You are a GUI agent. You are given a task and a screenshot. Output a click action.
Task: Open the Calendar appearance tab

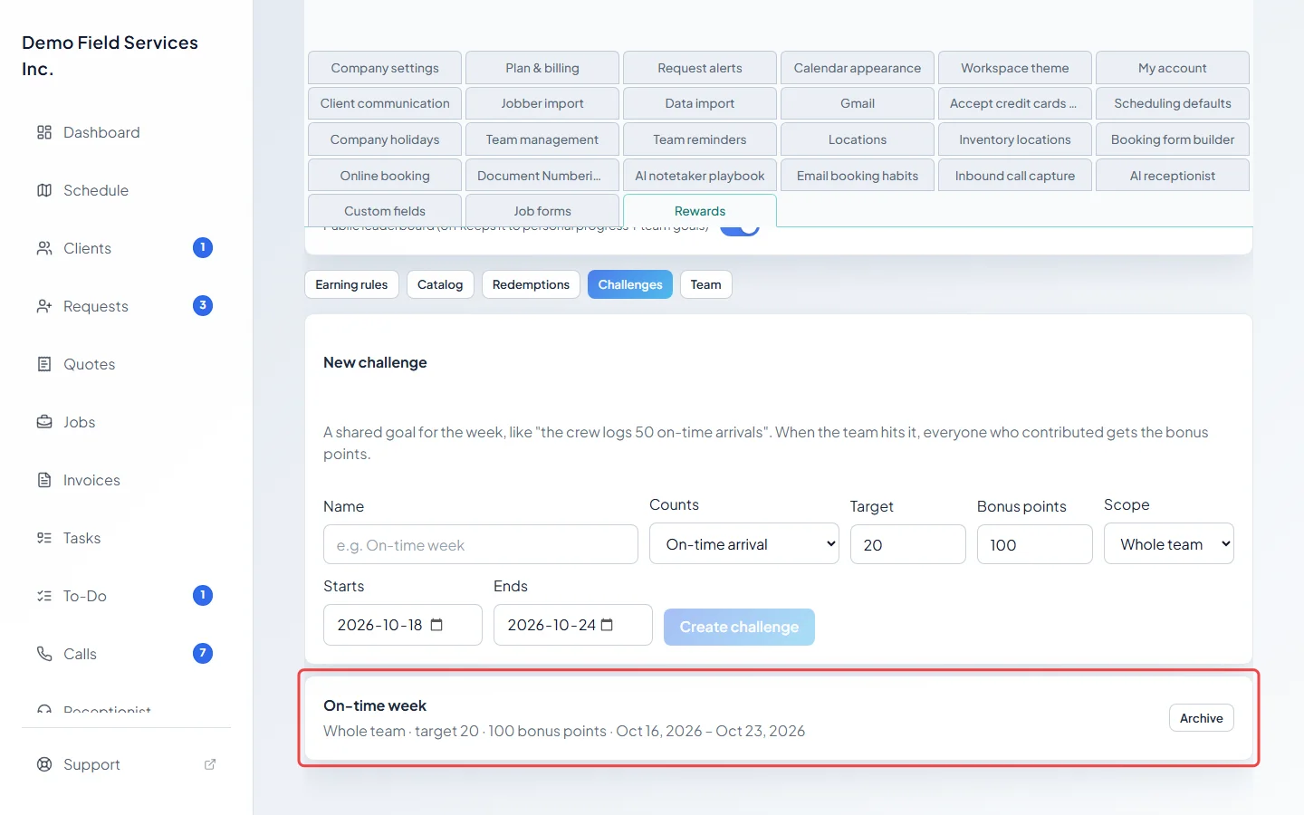click(858, 68)
